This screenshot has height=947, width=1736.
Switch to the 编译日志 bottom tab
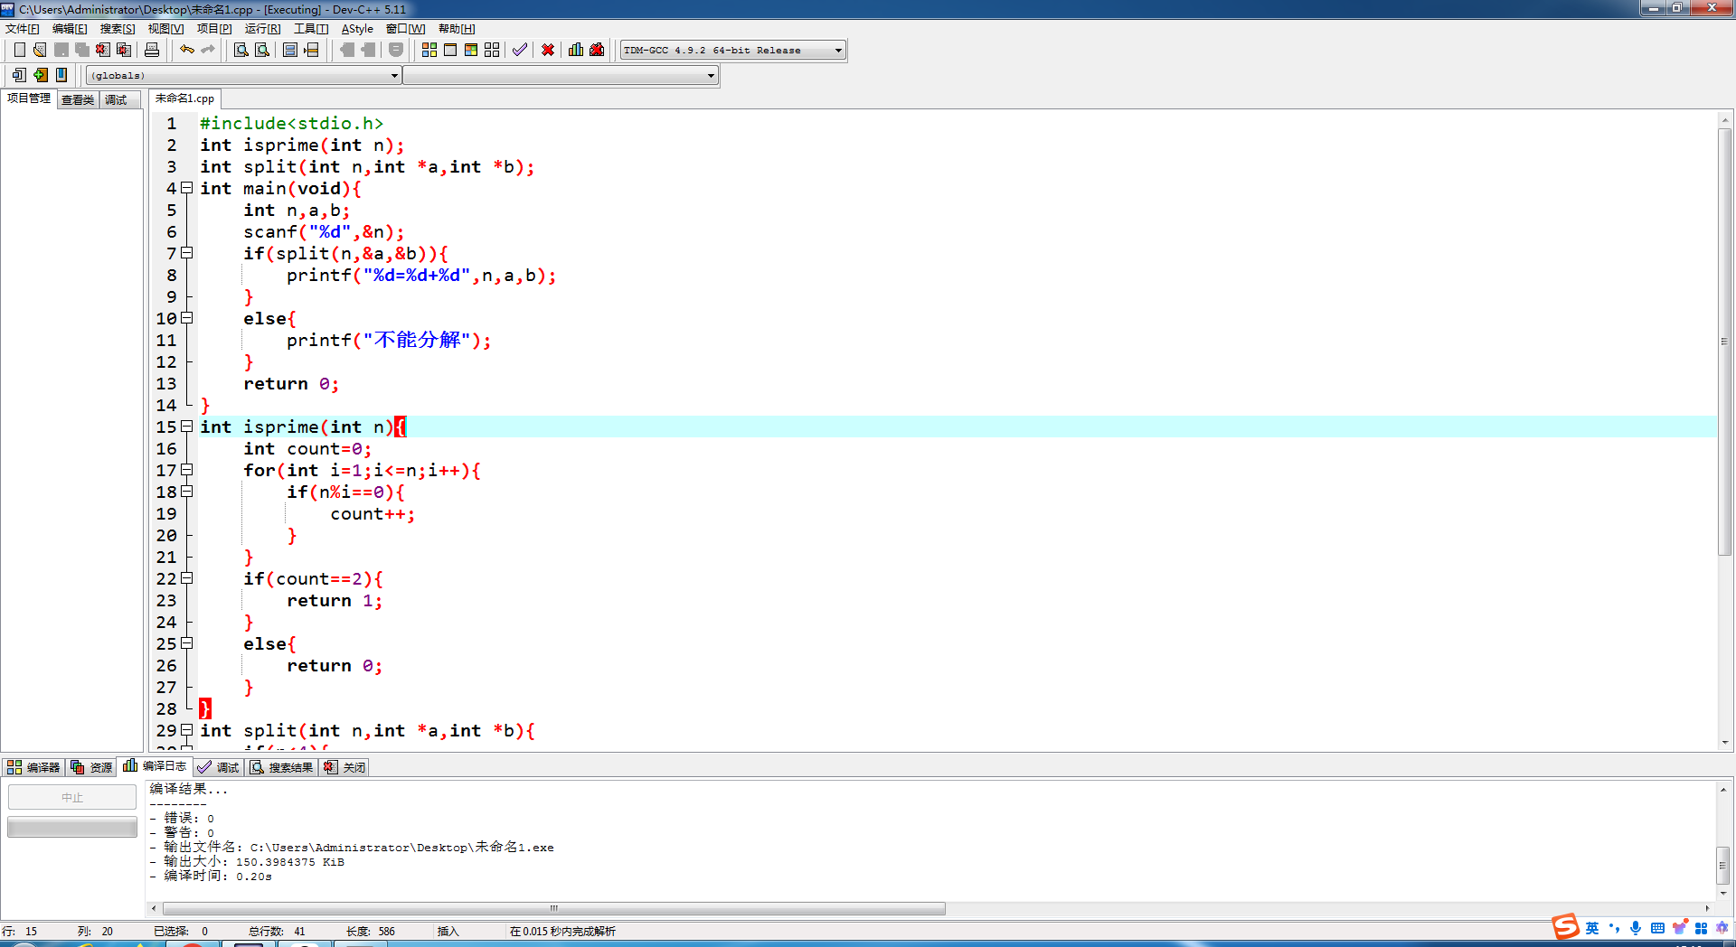click(x=155, y=766)
